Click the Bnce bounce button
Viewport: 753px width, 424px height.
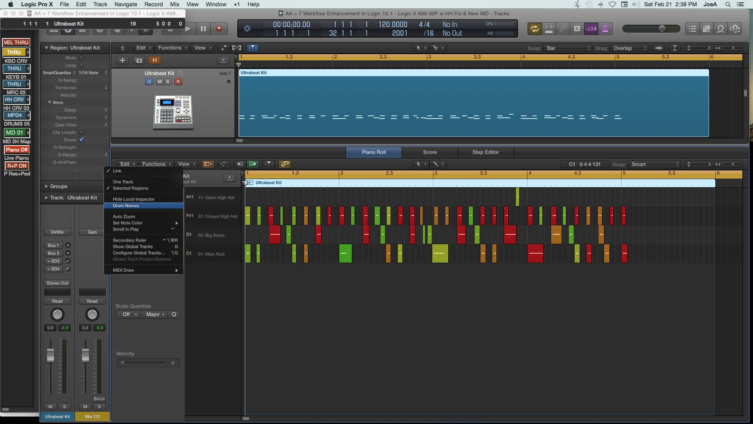click(x=99, y=399)
